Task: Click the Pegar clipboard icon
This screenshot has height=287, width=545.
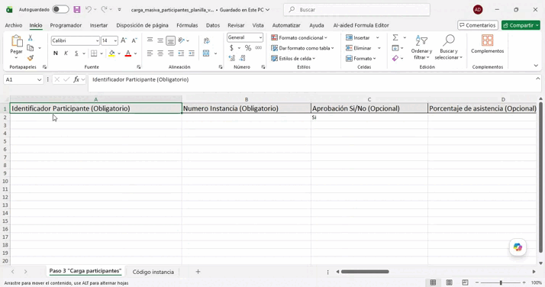Action: click(16, 40)
